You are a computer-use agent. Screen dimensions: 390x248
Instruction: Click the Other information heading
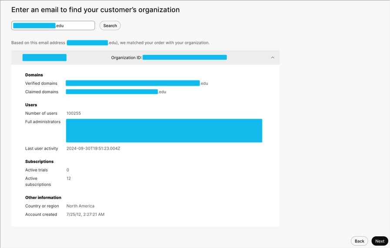click(x=43, y=198)
